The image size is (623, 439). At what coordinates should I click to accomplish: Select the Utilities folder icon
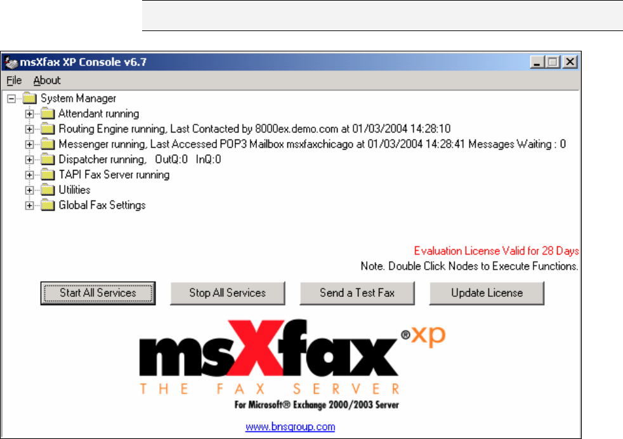[x=48, y=190]
